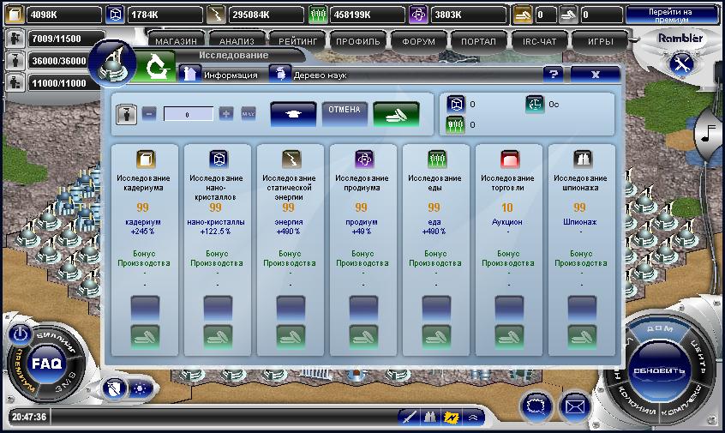
Task: Click the green credits research button at top
Action: (396, 114)
